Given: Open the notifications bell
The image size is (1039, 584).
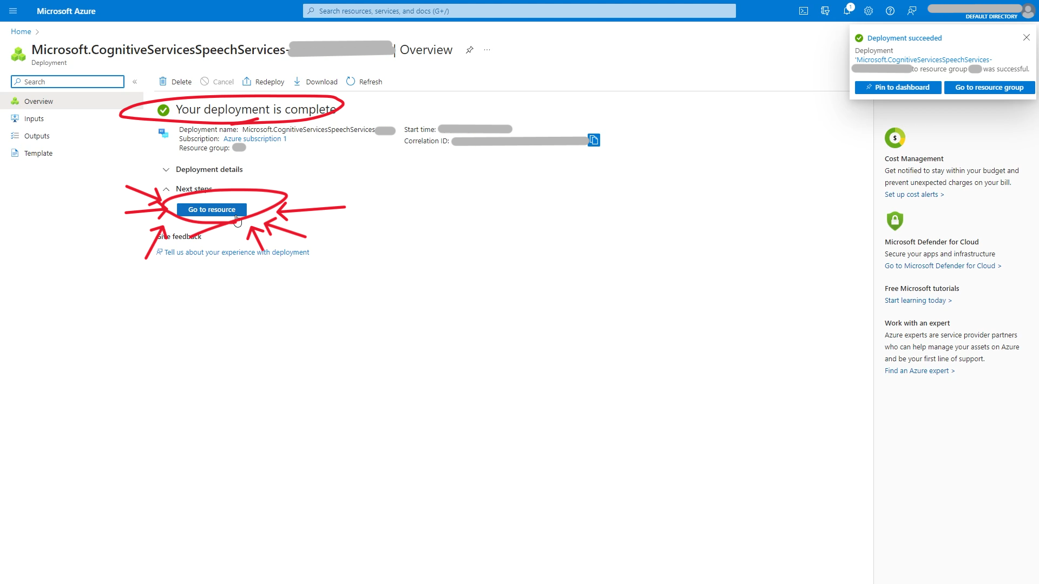Looking at the screenshot, I should pos(847,11).
